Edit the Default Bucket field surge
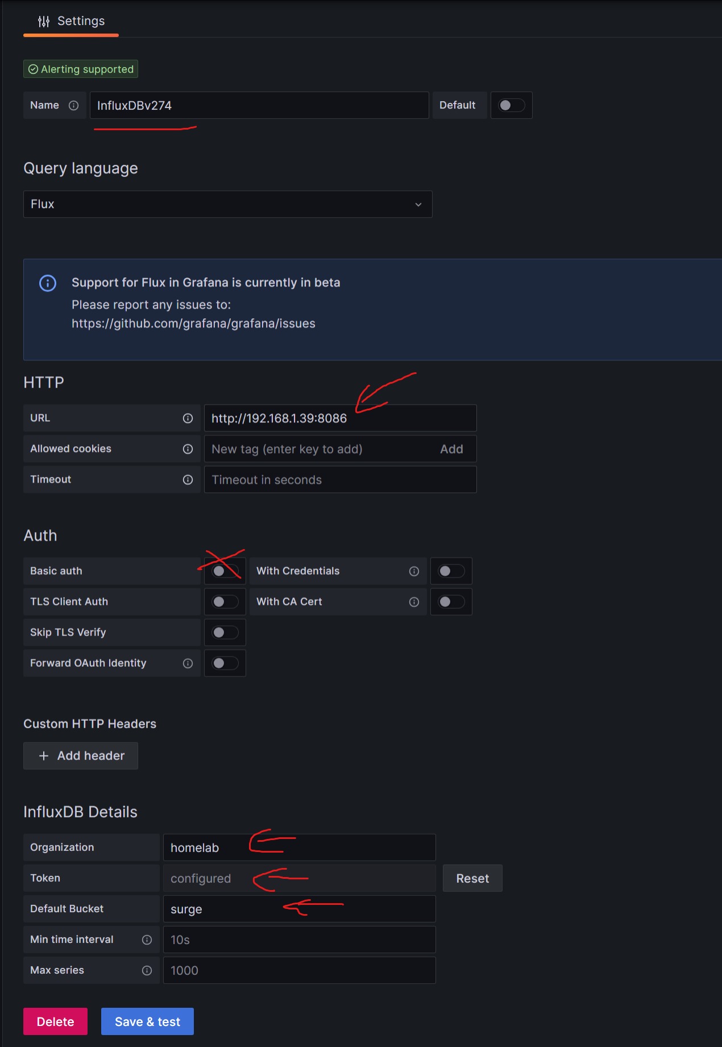Viewport: 722px width, 1047px height. (x=299, y=909)
